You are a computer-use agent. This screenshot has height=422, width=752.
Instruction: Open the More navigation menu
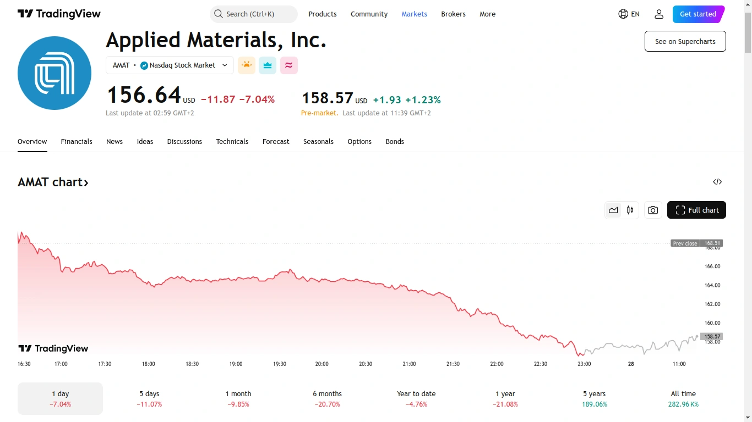[x=487, y=14]
